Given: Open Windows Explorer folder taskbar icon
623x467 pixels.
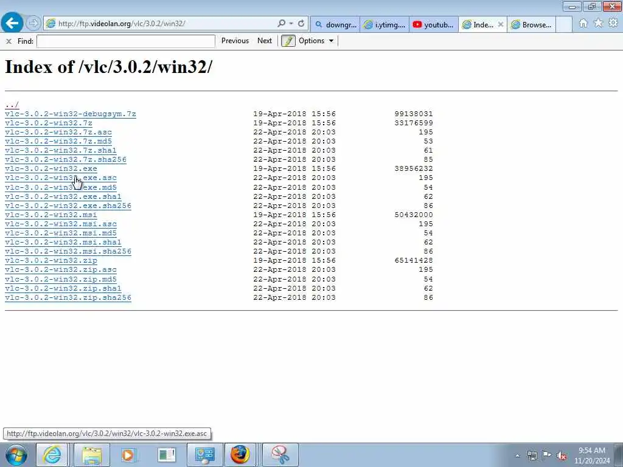Looking at the screenshot, I should [92, 455].
